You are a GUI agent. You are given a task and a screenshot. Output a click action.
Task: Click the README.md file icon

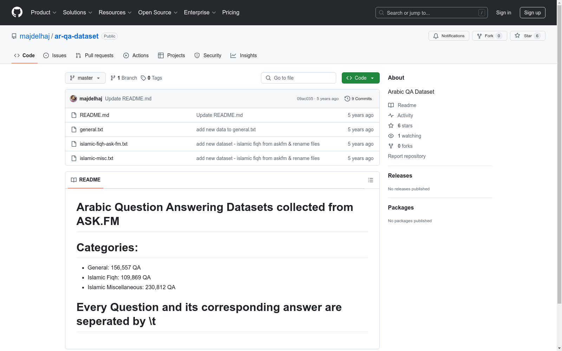pyautogui.click(x=74, y=115)
